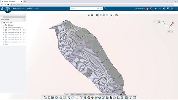Click the funnel filter icon in bottom toolbar
Screen dimensions: 178x100
pyautogui.click(x=131, y=97)
